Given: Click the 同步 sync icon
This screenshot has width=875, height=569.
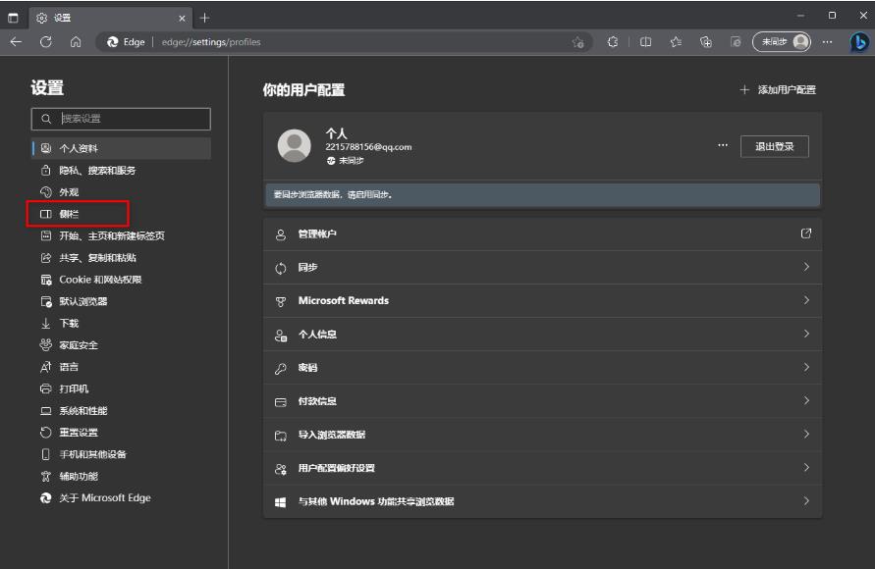Looking at the screenshot, I should [281, 268].
